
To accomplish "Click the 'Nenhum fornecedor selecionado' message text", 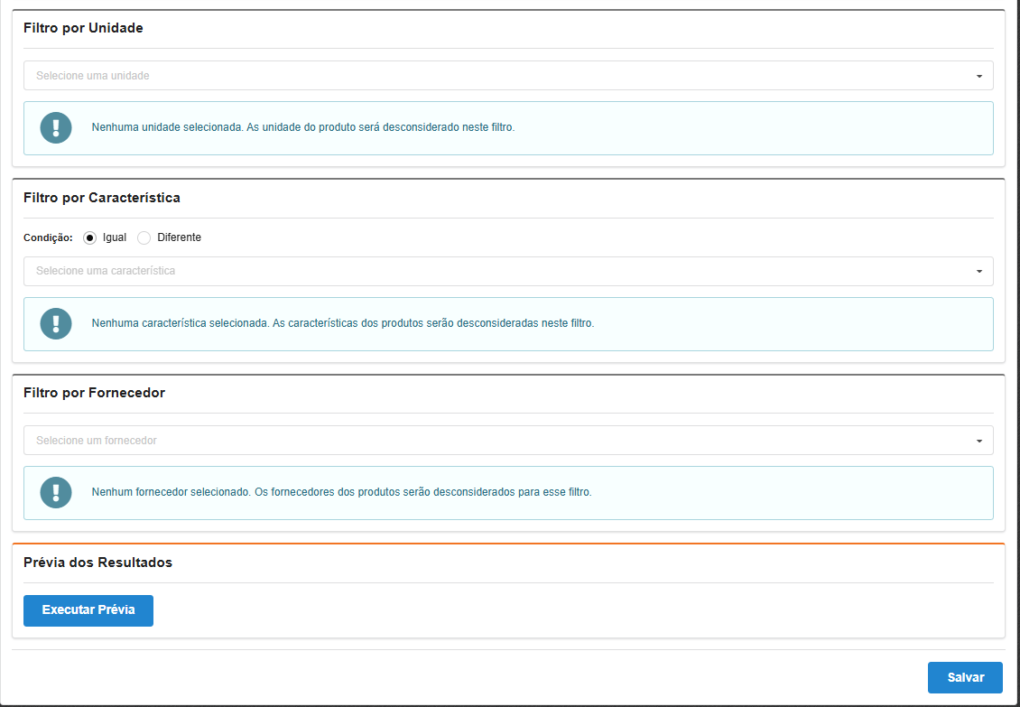I will (x=341, y=492).
